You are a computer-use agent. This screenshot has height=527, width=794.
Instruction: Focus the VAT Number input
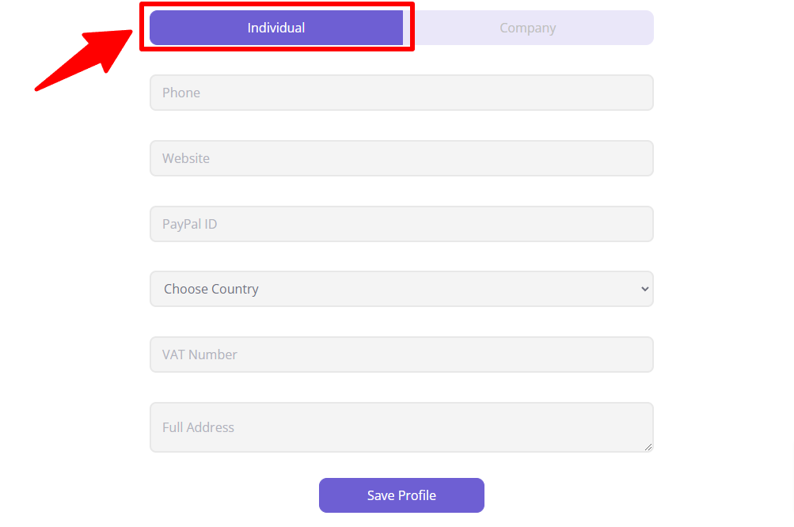coord(401,354)
